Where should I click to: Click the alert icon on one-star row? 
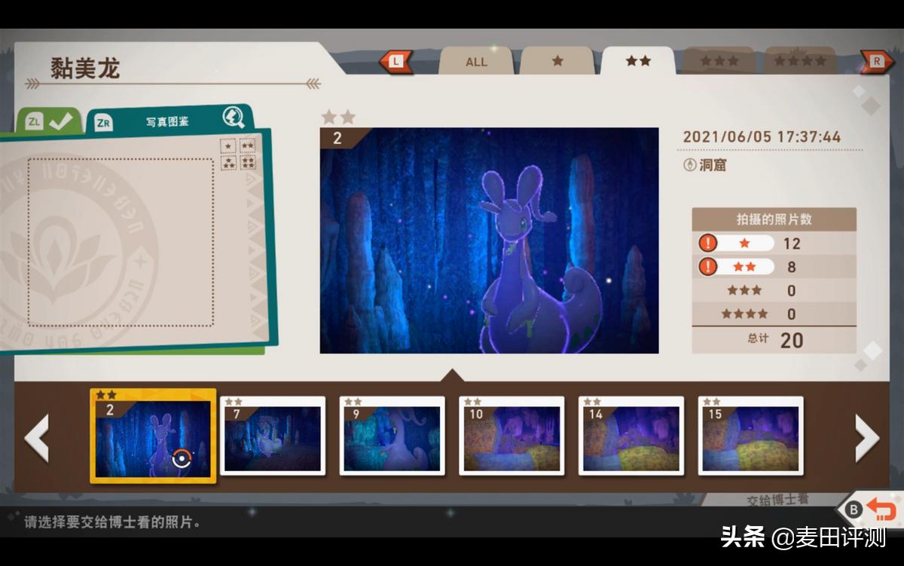tap(708, 243)
